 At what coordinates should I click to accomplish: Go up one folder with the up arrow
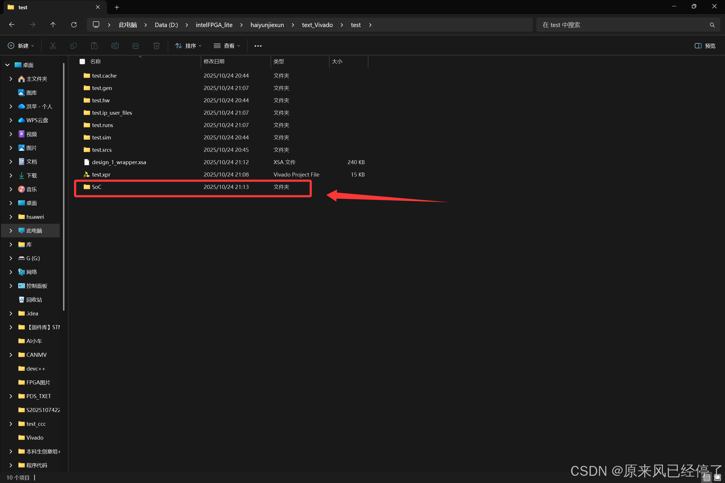(53, 25)
